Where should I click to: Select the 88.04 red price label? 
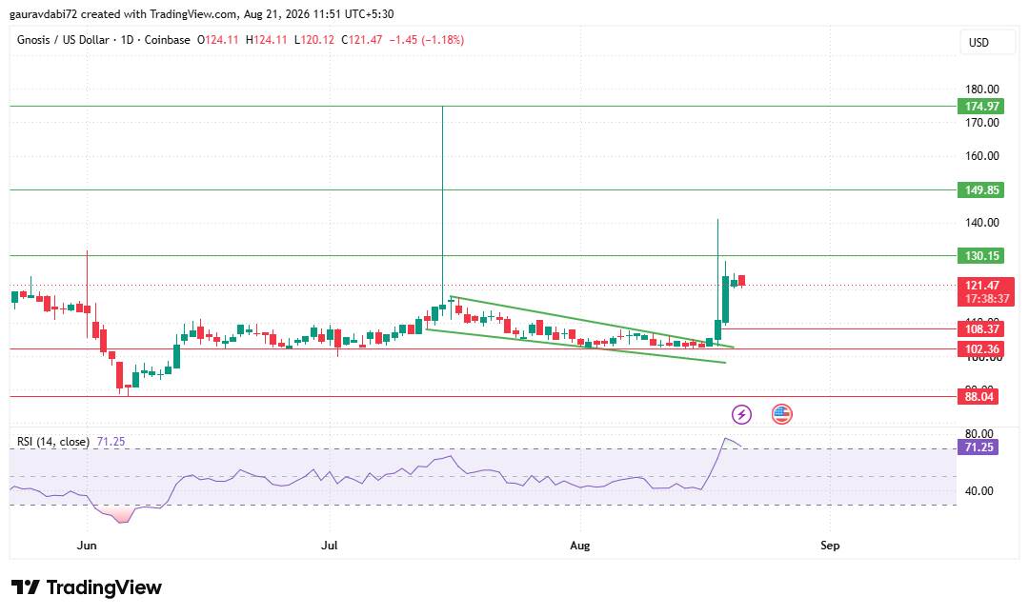tap(979, 396)
